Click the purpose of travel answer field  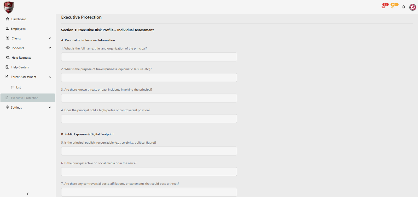[x=149, y=78]
